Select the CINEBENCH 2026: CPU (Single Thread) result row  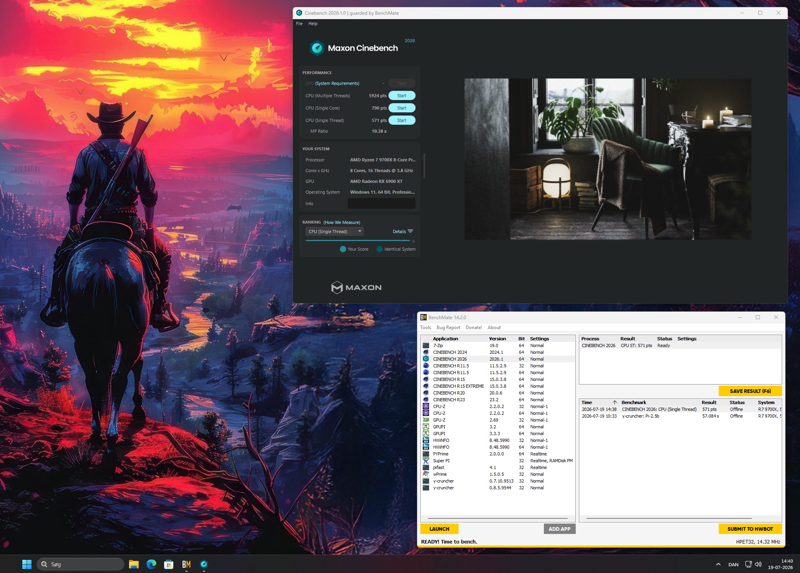680,409
